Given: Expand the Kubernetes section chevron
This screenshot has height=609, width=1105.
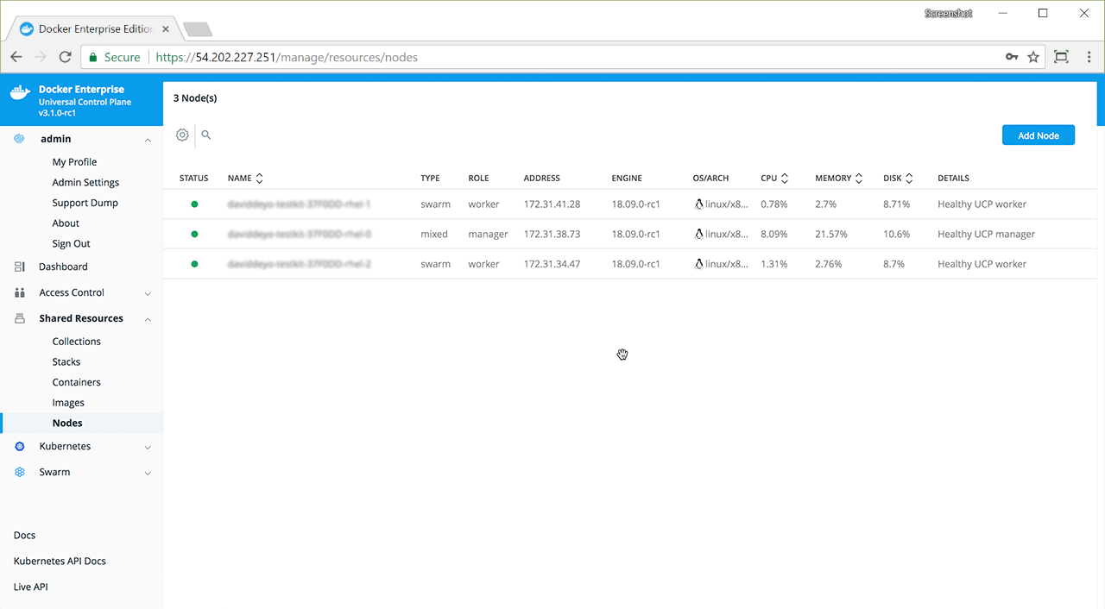Looking at the screenshot, I should 148,447.
